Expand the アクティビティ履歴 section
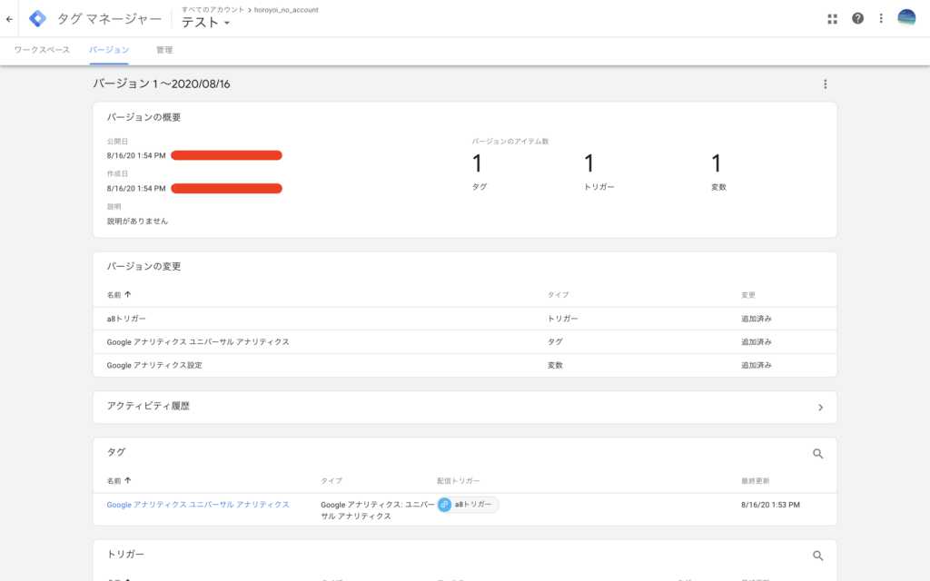Image resolution: width=930 pixels, height=581 pixels. pyautogui.click(x=465, y=408)
